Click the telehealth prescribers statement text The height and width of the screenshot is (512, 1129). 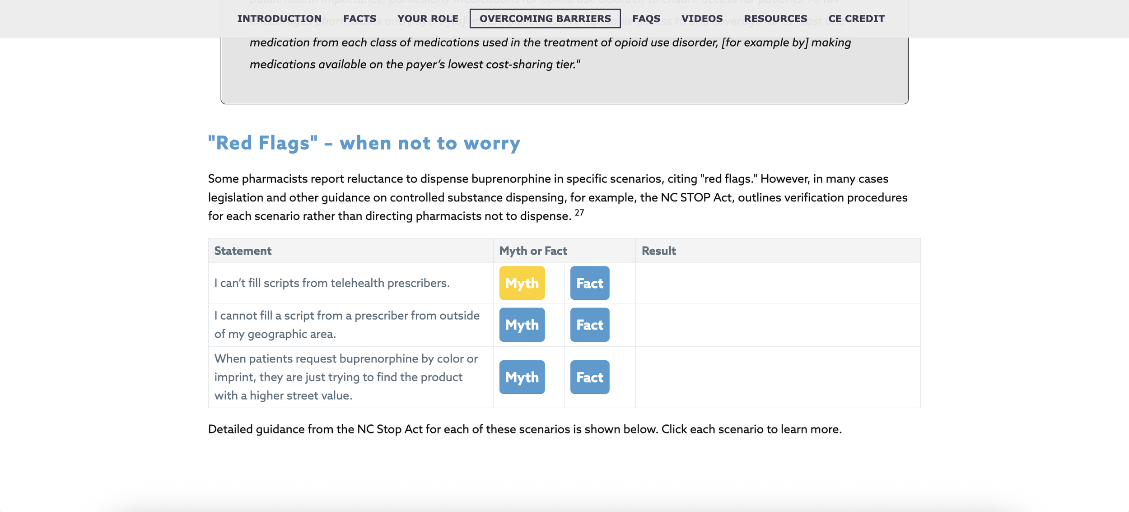tap(332, 283)
